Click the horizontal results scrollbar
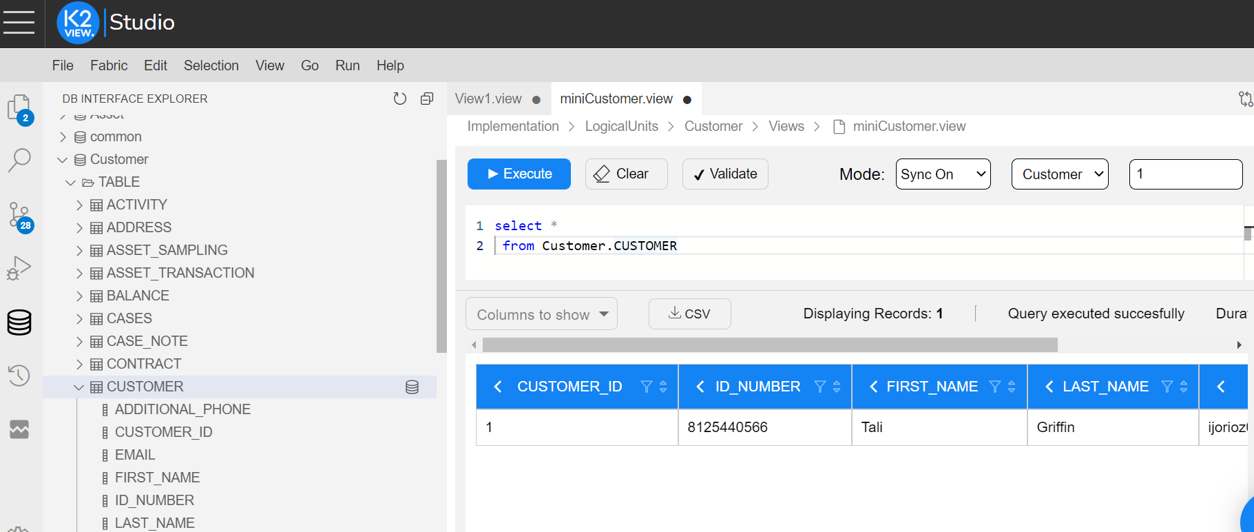The width and height of the screenshot is (1254, 532). coord(770,345)
